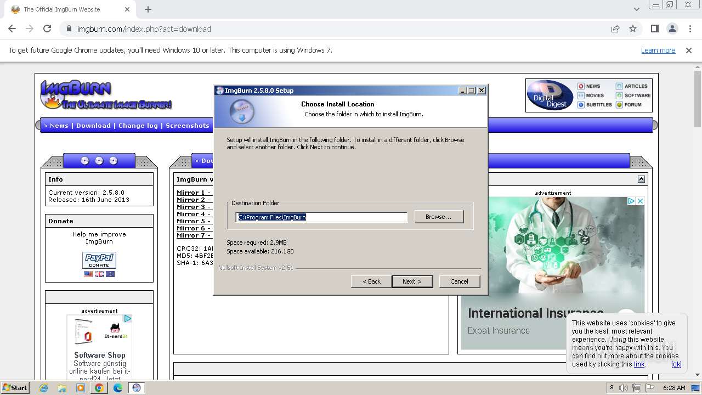Screen dimensions: 702x395
Task: Click the AdChoices icon on insurance ad
Action: (631, 201)
